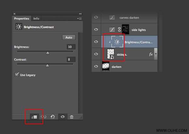Viewport: 189px width, 134px height.
Task: Click the view previous state icon
Action: (x=43, y=117)
